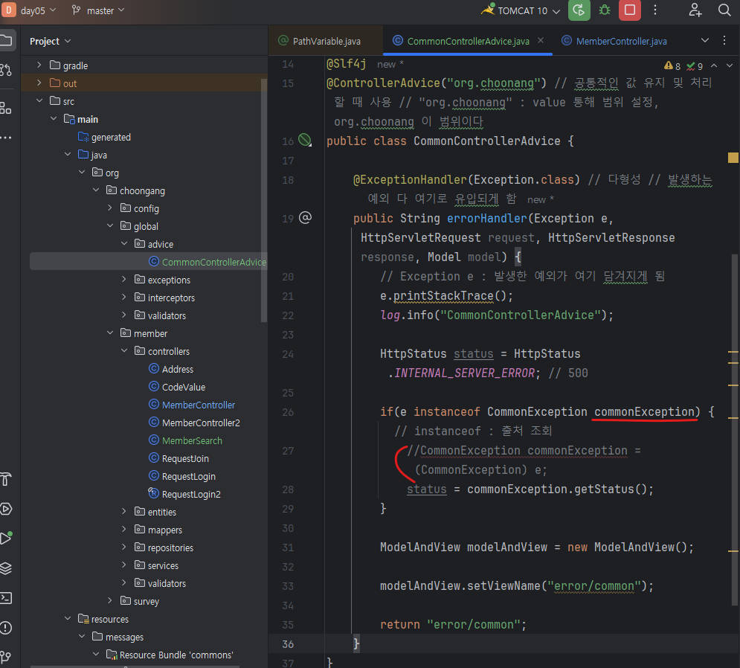Click the INTERNAL_SERVER_ERROR constant
Screen dimensions: 740x668
pyautogui.click(x=464, y=373)
